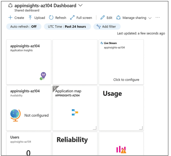The image size is (171, 156).
Task: Open the Users tile for appinsights-az104
Action: coord(29,143)
